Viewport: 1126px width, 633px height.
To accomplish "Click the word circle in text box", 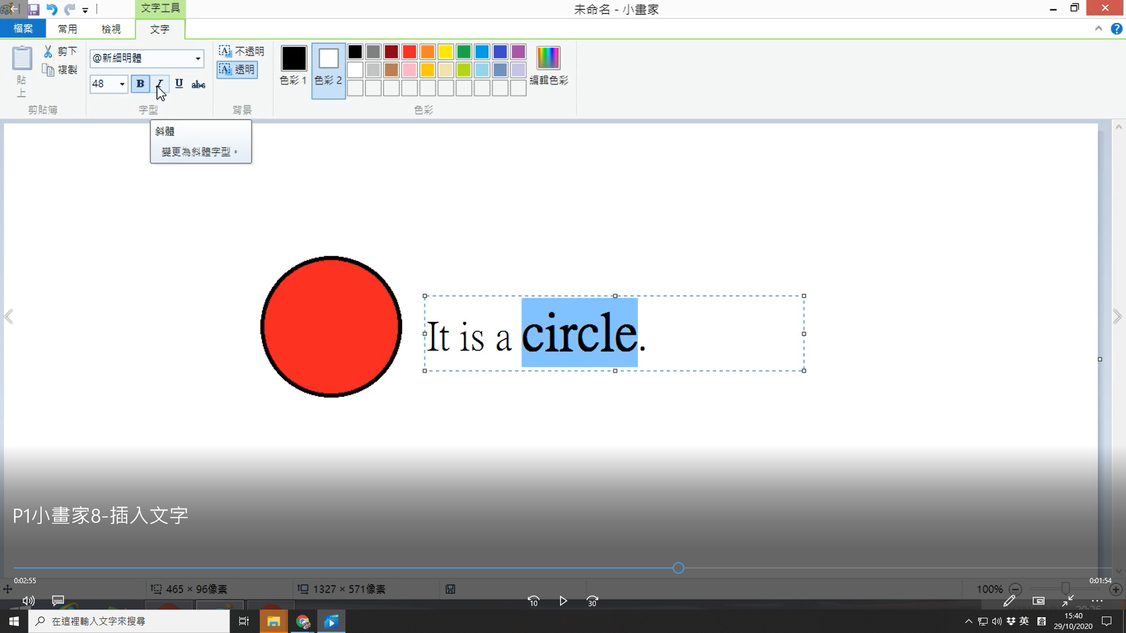I will 579,333.
